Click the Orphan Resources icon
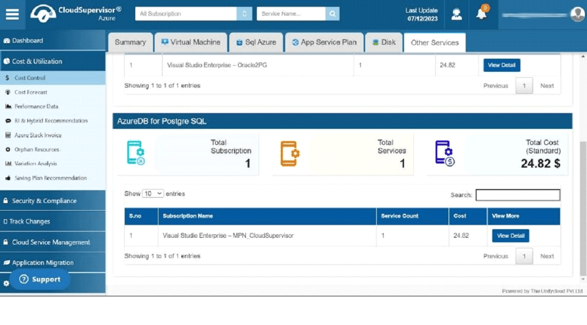Image resolution: width=587 pixels, height=325 pixels. tap(8, 149)
